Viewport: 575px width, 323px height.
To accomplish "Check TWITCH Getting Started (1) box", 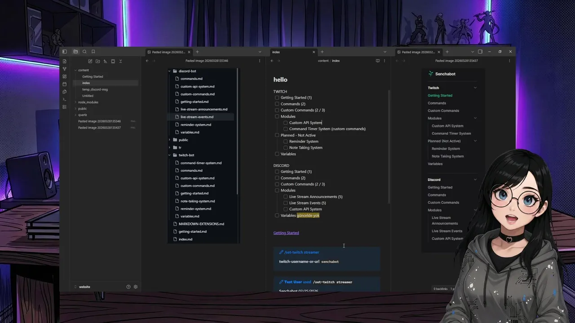I will [x=277, y=97].
